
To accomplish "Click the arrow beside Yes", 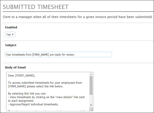I will (x=13, y=34).
